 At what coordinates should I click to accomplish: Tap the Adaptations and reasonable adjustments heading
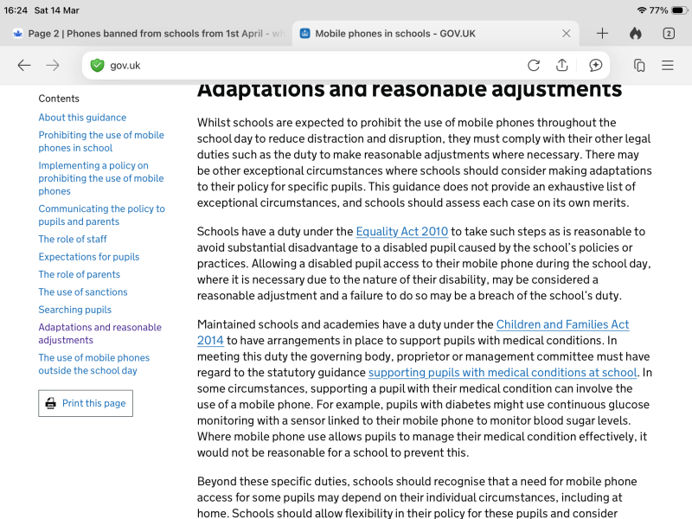pyautogui.click(x=409, y=90)
